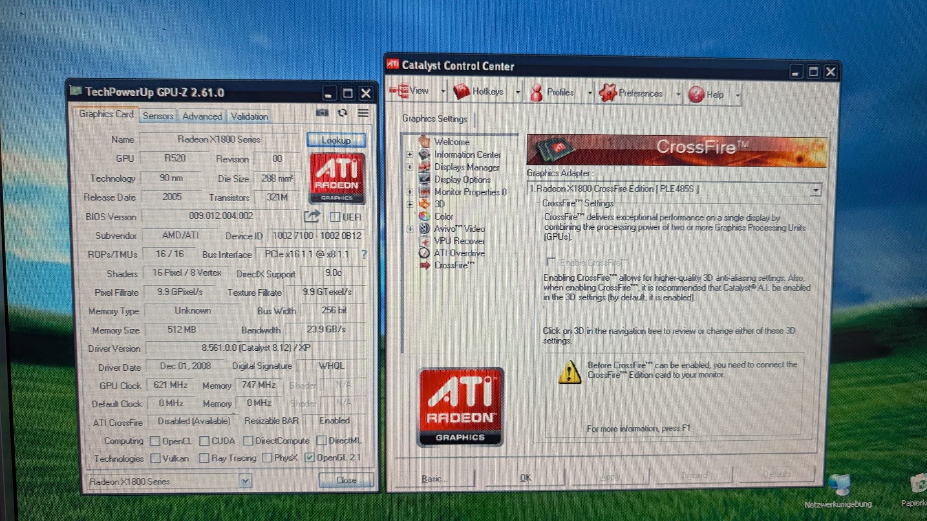The height and width of the screenshot is (521, 927).
Task: Click the GPU-Z refresh icon
Action: tap(343, 113)
